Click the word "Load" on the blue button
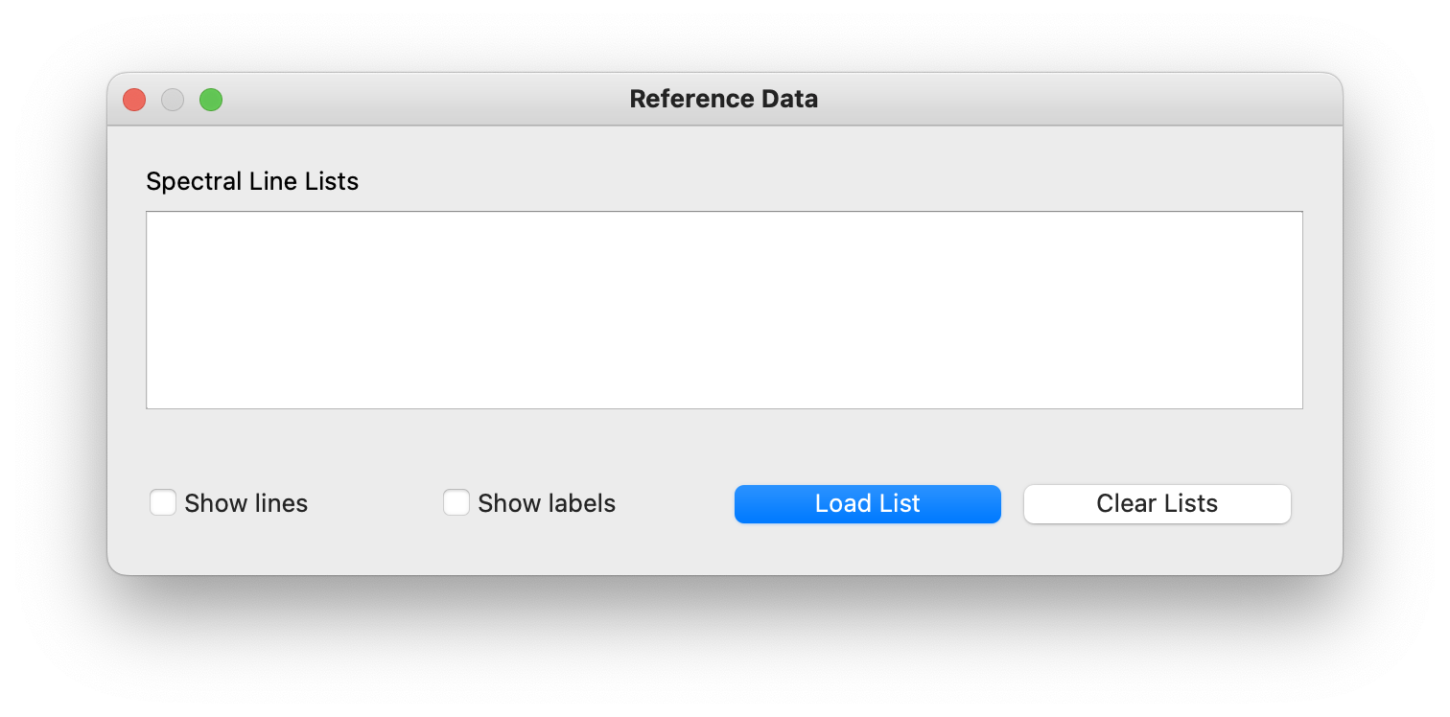 tap(841, 504)
